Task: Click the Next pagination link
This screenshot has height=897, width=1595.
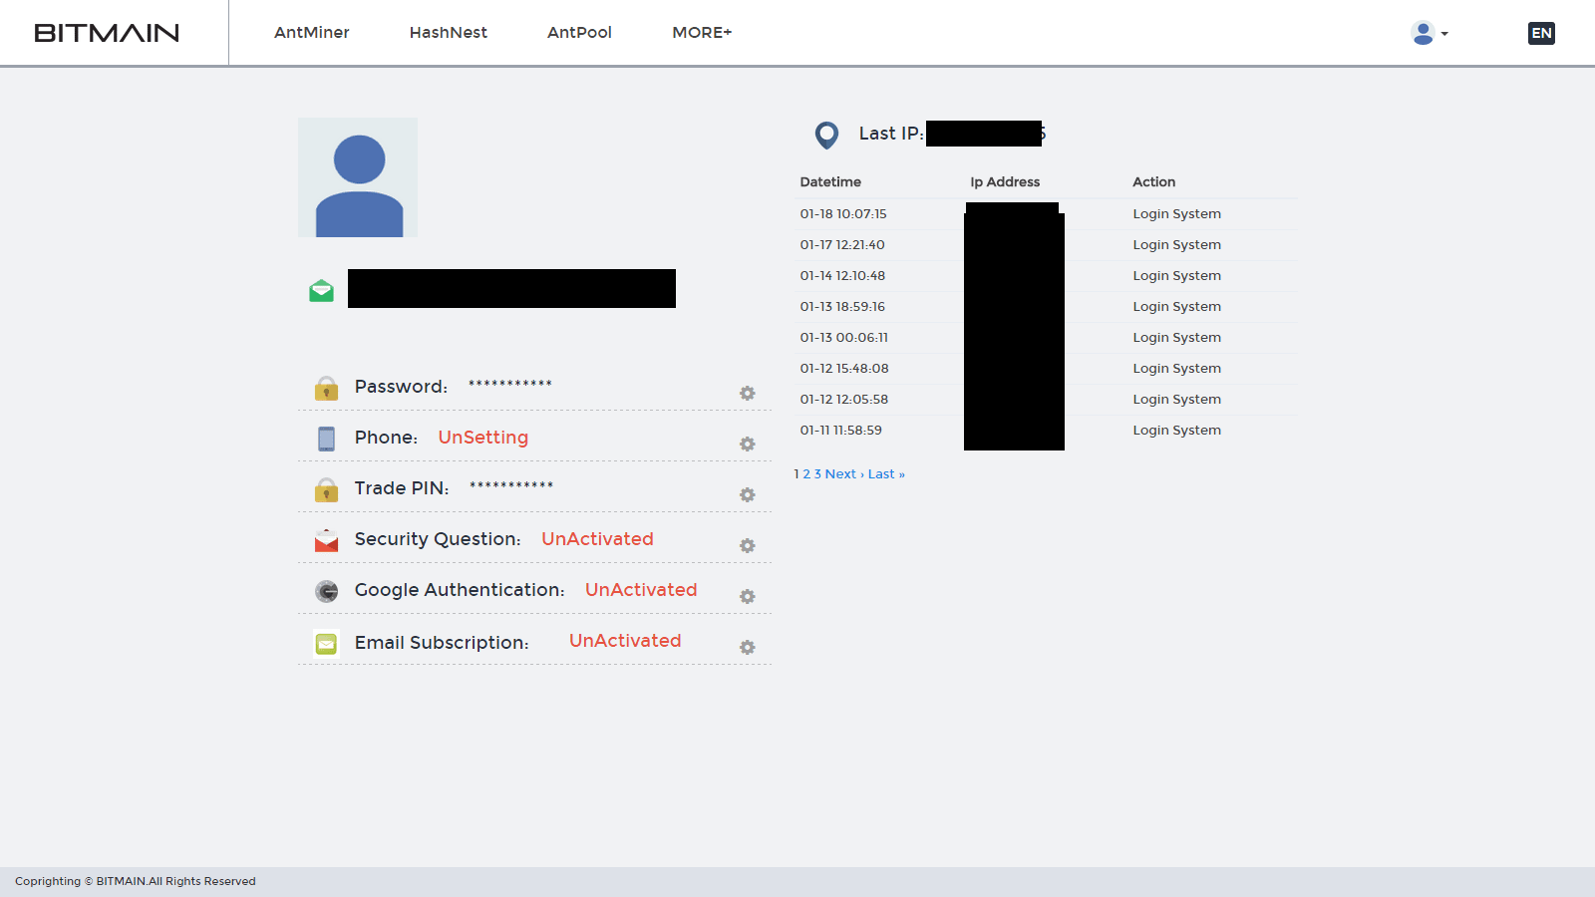Action: point(844,474)
